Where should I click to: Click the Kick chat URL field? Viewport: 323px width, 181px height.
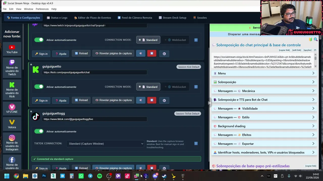pyautogui.click(x=95, y=72)
